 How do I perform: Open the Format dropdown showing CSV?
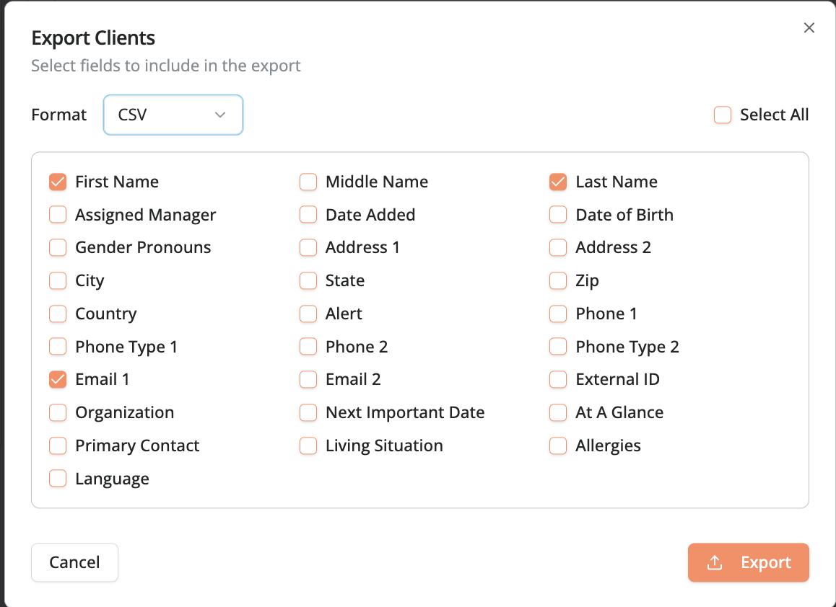click(x=173, y=115)
